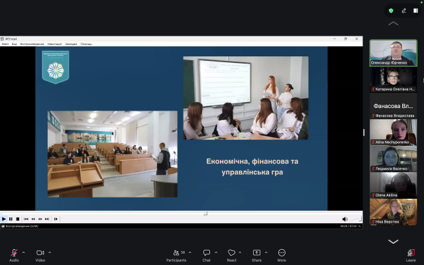Viewport: 424px width, 265px height.
Task: Expand the Video options chevron
Action: (x=50, y=252)
